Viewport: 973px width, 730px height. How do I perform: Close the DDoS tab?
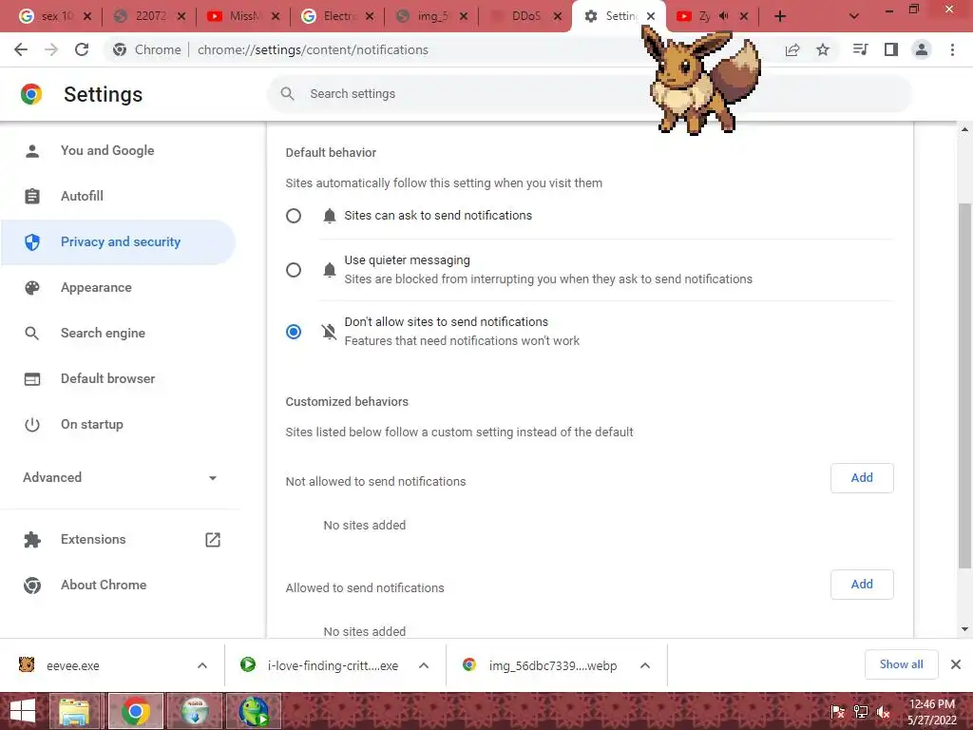tap(558, 17)
